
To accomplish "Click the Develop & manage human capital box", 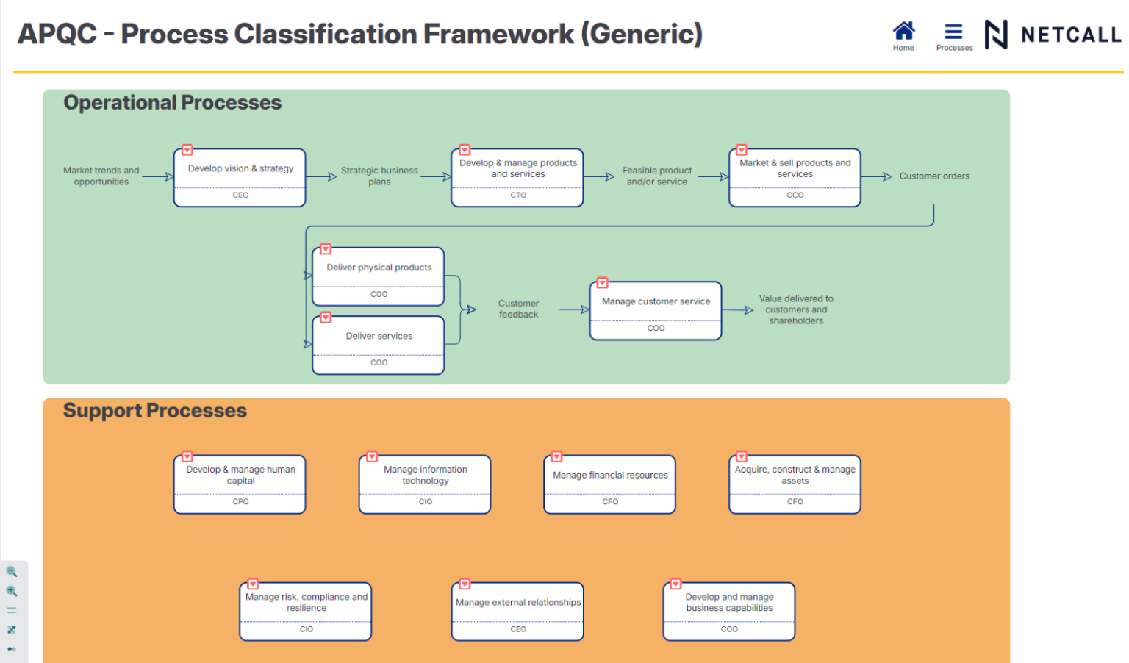I will (x=240, y=484).
